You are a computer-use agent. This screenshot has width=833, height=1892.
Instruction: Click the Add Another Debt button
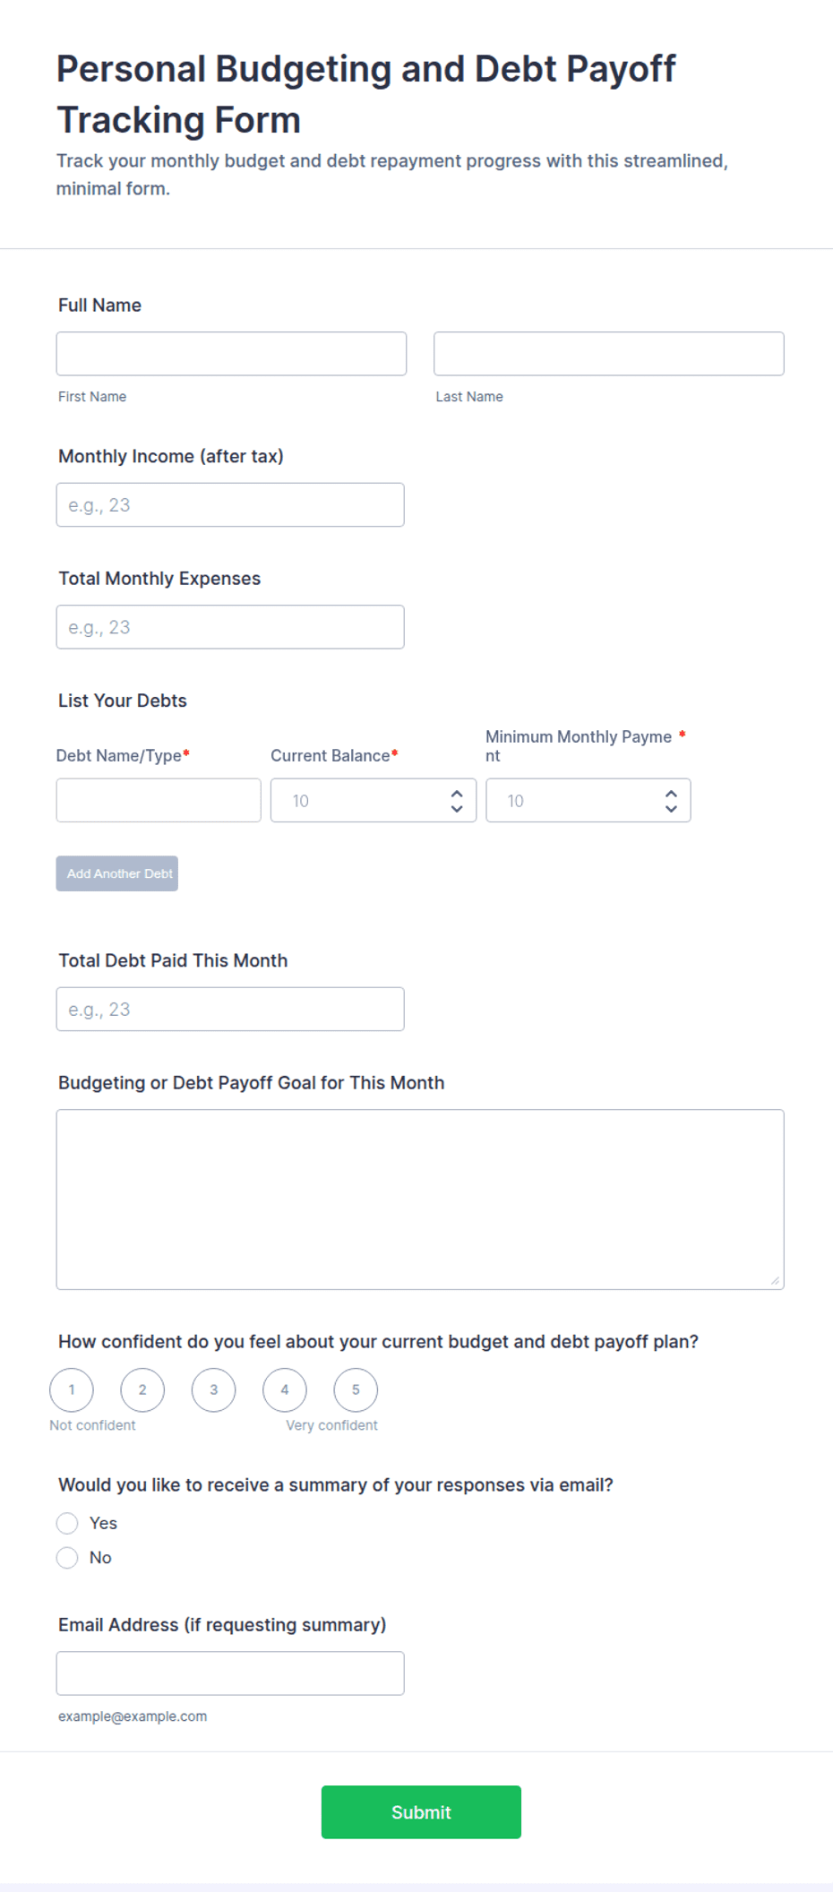117,873
